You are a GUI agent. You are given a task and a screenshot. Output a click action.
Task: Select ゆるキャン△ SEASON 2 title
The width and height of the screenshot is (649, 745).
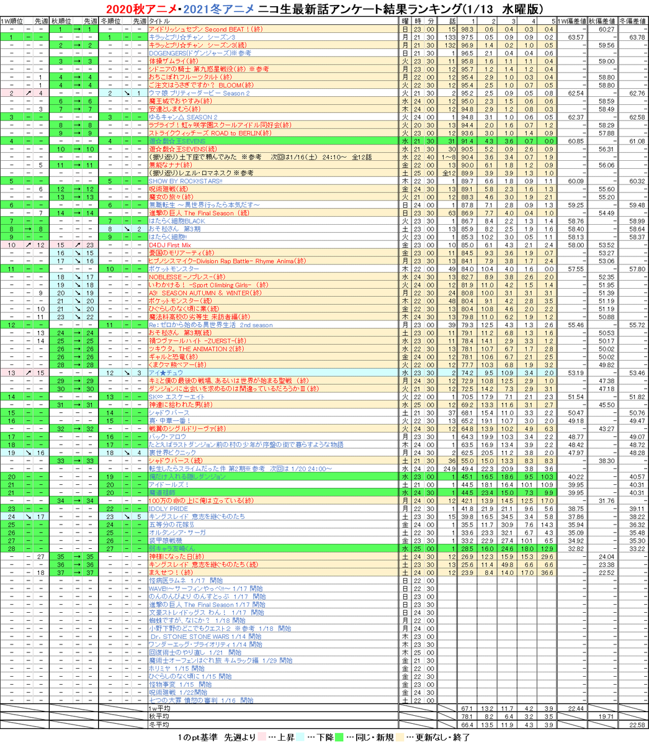tap(183, 117)
